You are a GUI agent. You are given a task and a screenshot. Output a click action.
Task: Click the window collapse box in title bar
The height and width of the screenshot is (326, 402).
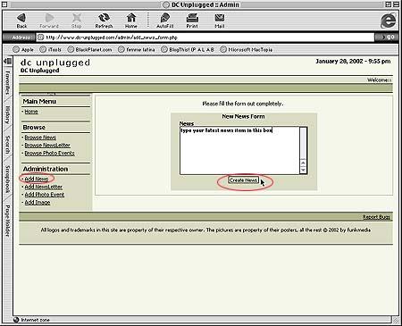[396, 4]
